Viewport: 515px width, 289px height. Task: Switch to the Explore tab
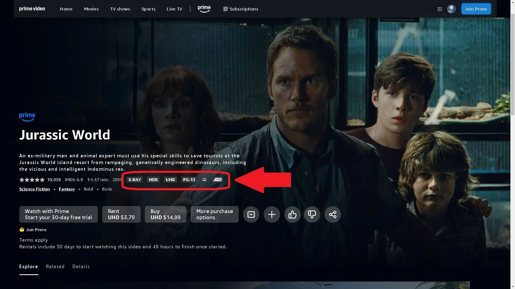click(x=28, y=267)
